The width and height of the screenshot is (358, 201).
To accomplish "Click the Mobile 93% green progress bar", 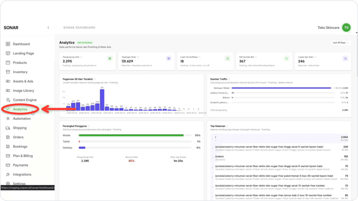I will pyautogui.click(x=131, y=135).
